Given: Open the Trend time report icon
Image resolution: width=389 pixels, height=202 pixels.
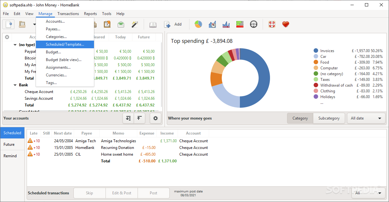Looking at the screenshot, I should (x=212, y=24).
